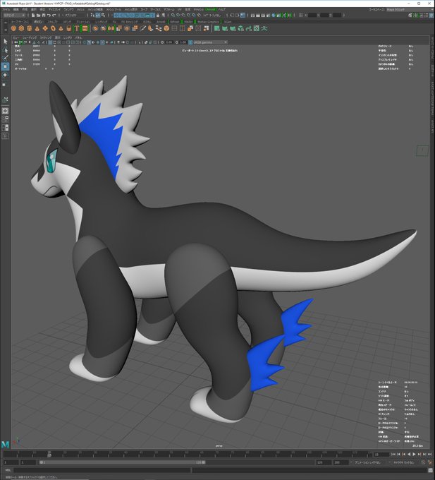Choose the polygon text (T) shelf tool
435x480 pixels.
77,28
